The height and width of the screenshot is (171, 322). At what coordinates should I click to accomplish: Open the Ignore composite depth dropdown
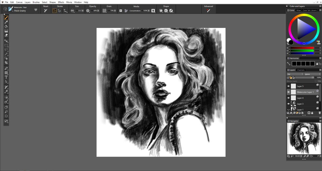click(312, 74)
